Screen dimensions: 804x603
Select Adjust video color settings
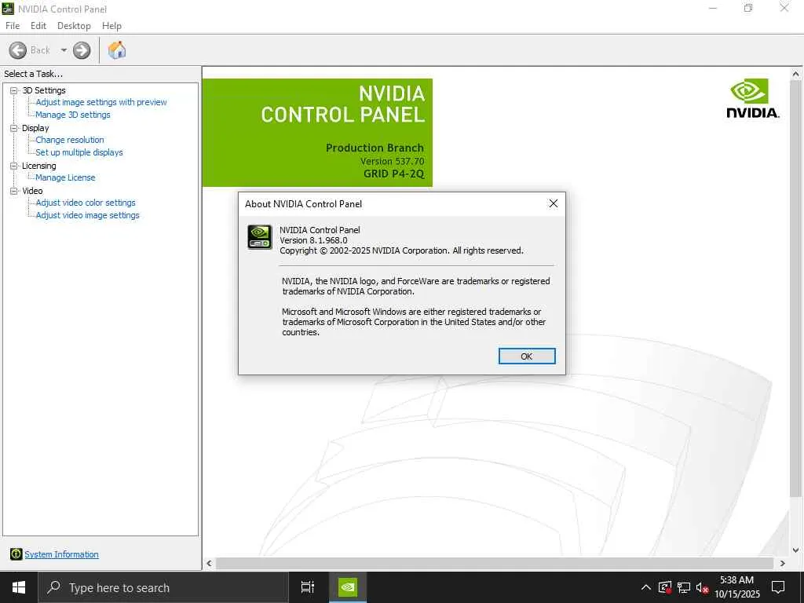(86, 203)
